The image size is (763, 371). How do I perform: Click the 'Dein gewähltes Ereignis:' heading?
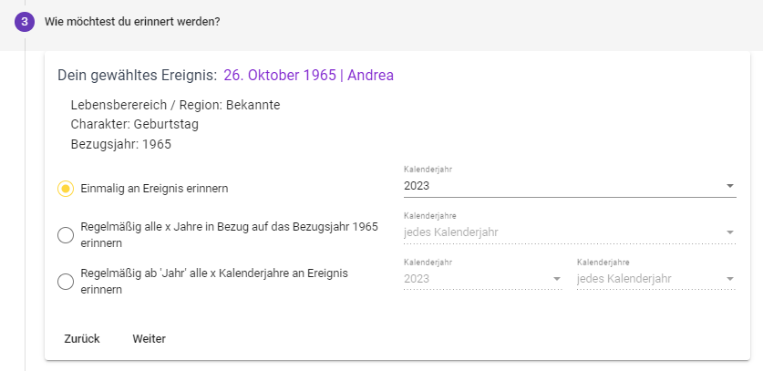pyautogui.click(x=137, y=75)
